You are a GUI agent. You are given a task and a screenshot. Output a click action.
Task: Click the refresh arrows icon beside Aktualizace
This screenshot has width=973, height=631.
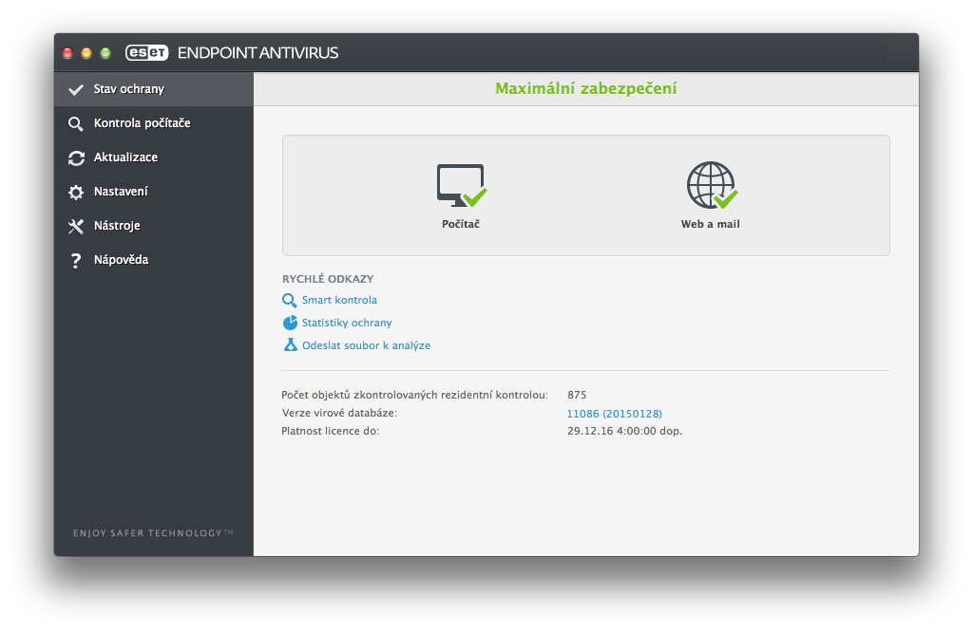coord(76,158)
